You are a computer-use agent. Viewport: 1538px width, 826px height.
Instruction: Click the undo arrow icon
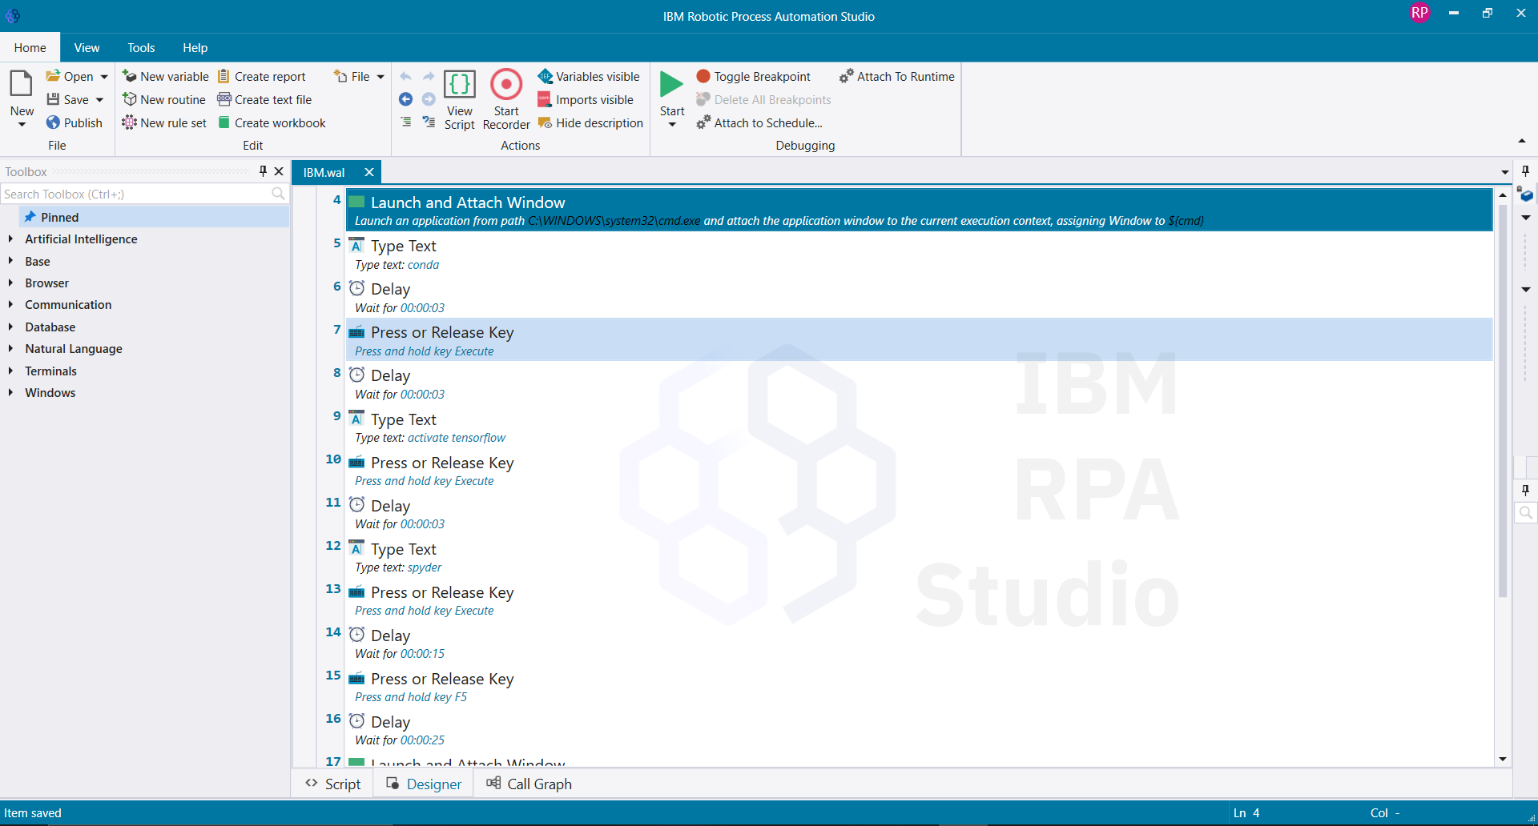[405, 76]
